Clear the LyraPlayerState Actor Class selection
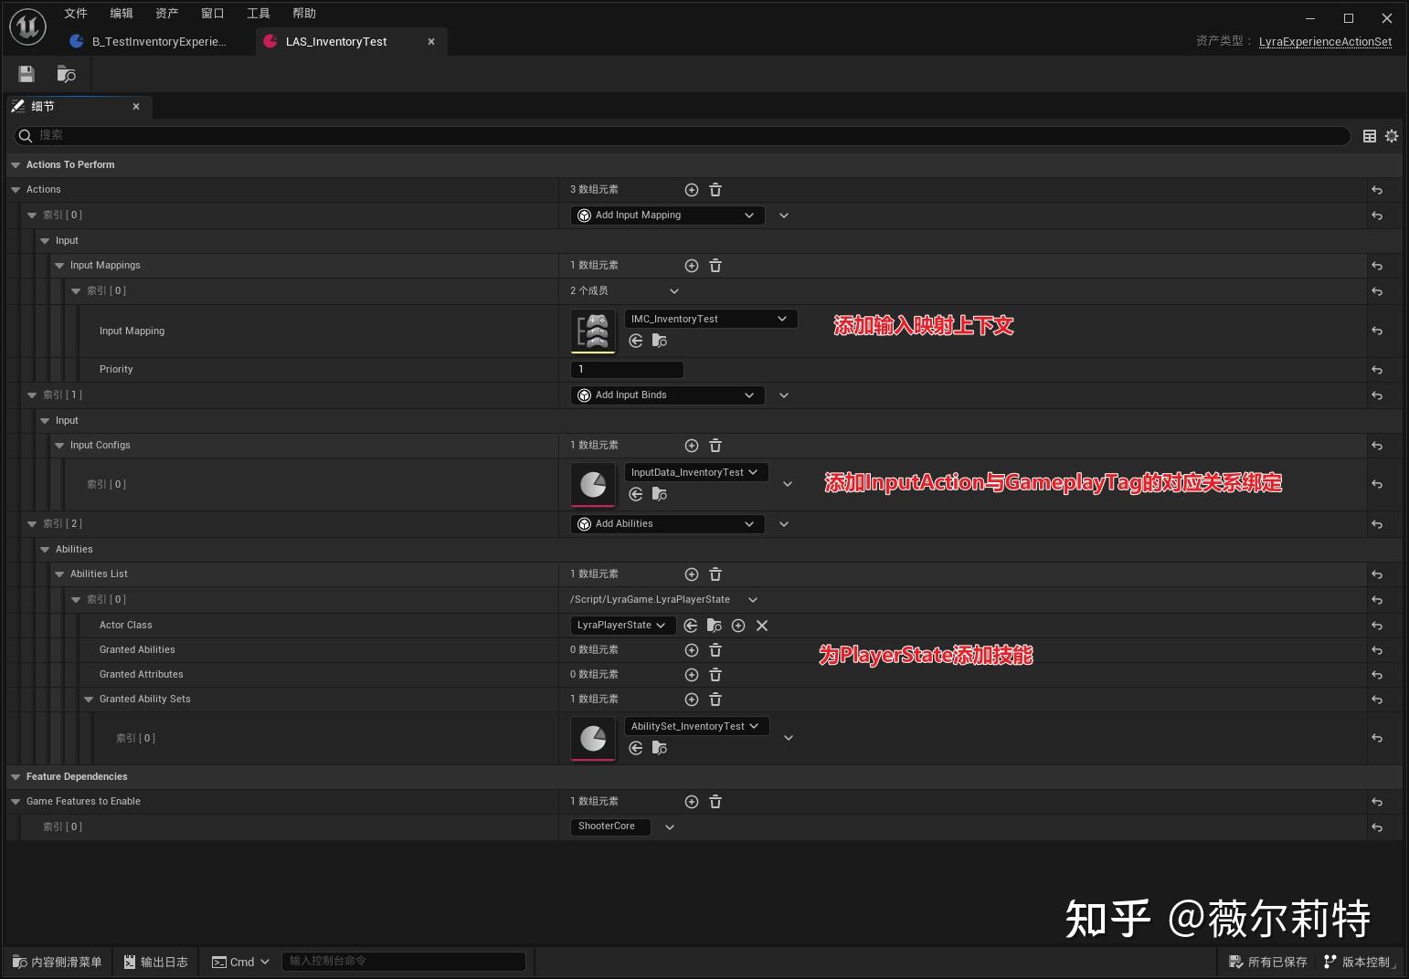The width and height of the screenshot is (1409, 979). tap(761, 626)
